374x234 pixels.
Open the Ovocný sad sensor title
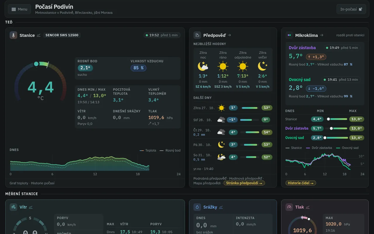click(x=299, y=80)
